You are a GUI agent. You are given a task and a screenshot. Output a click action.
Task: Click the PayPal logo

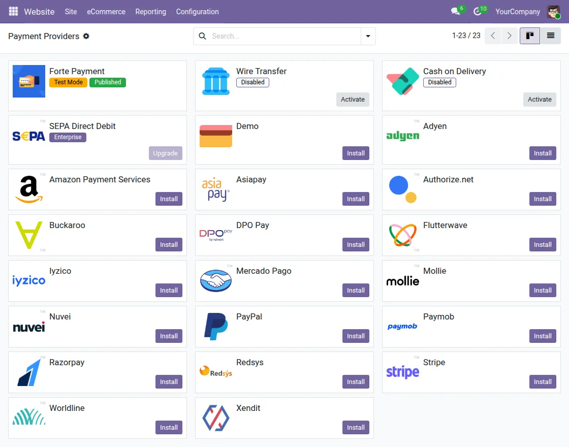[216, 327]
